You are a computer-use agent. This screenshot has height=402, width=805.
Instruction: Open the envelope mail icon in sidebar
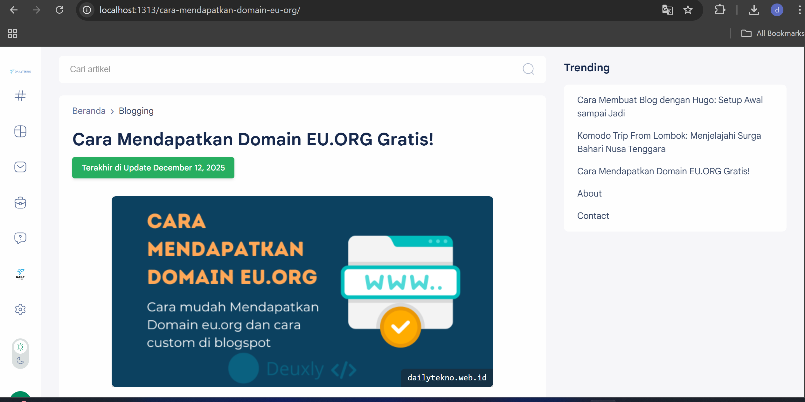20,167
